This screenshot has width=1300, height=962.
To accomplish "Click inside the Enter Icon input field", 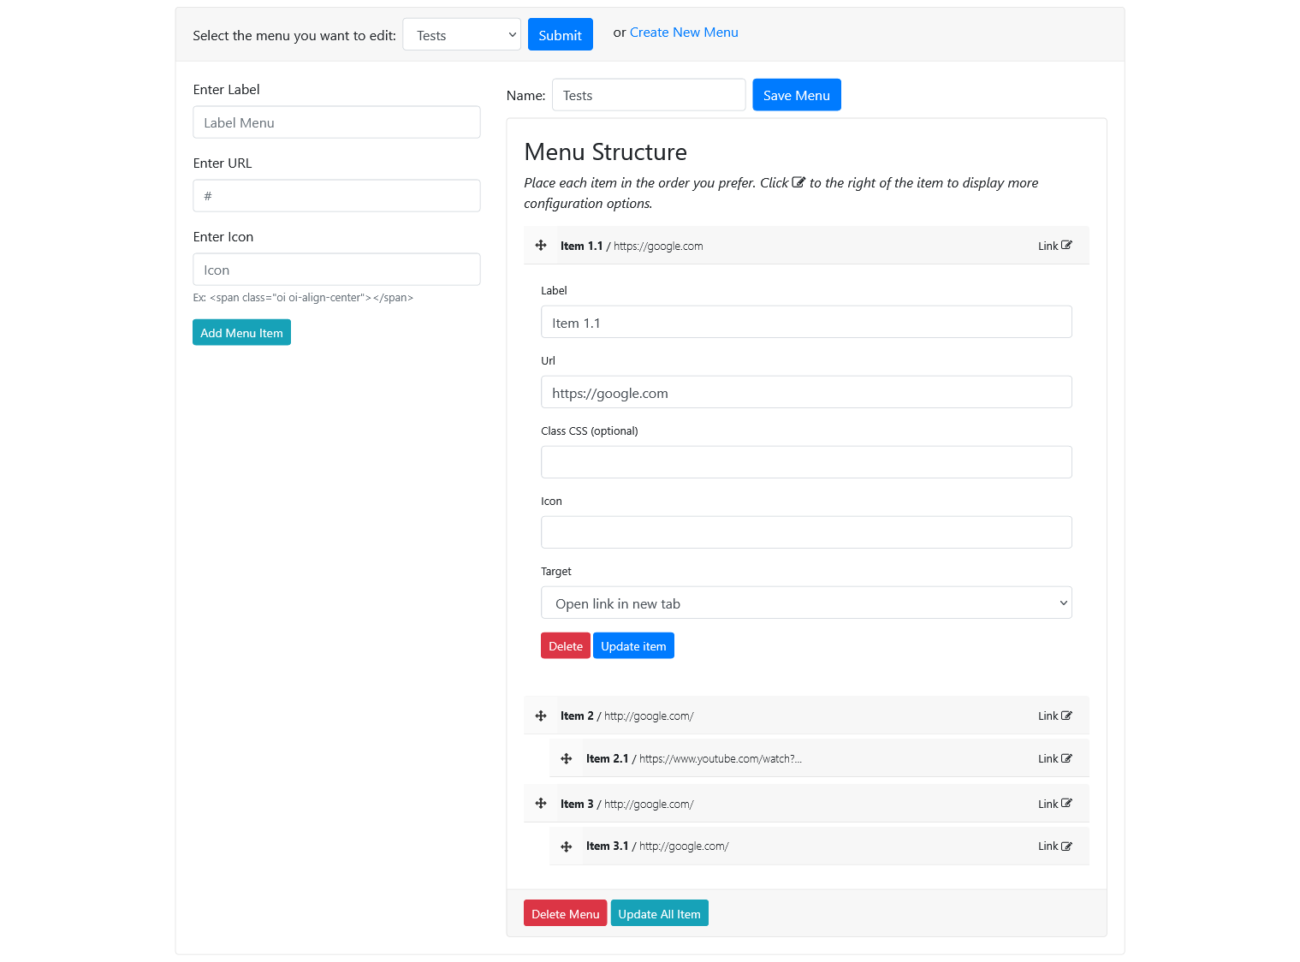I will click(x=335, y=269).
